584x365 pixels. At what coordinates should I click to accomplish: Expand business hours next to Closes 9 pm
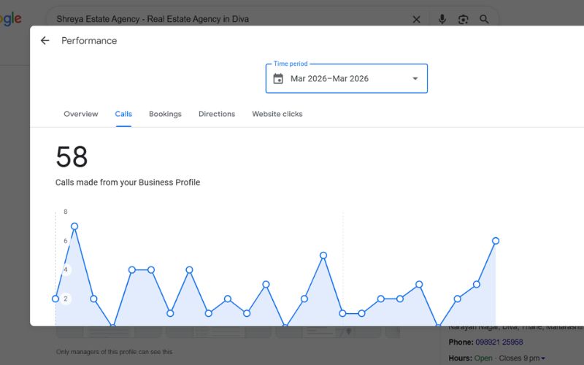click(543, 358)
